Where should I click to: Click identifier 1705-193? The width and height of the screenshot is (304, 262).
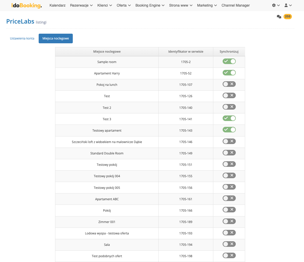pos(186,233)
